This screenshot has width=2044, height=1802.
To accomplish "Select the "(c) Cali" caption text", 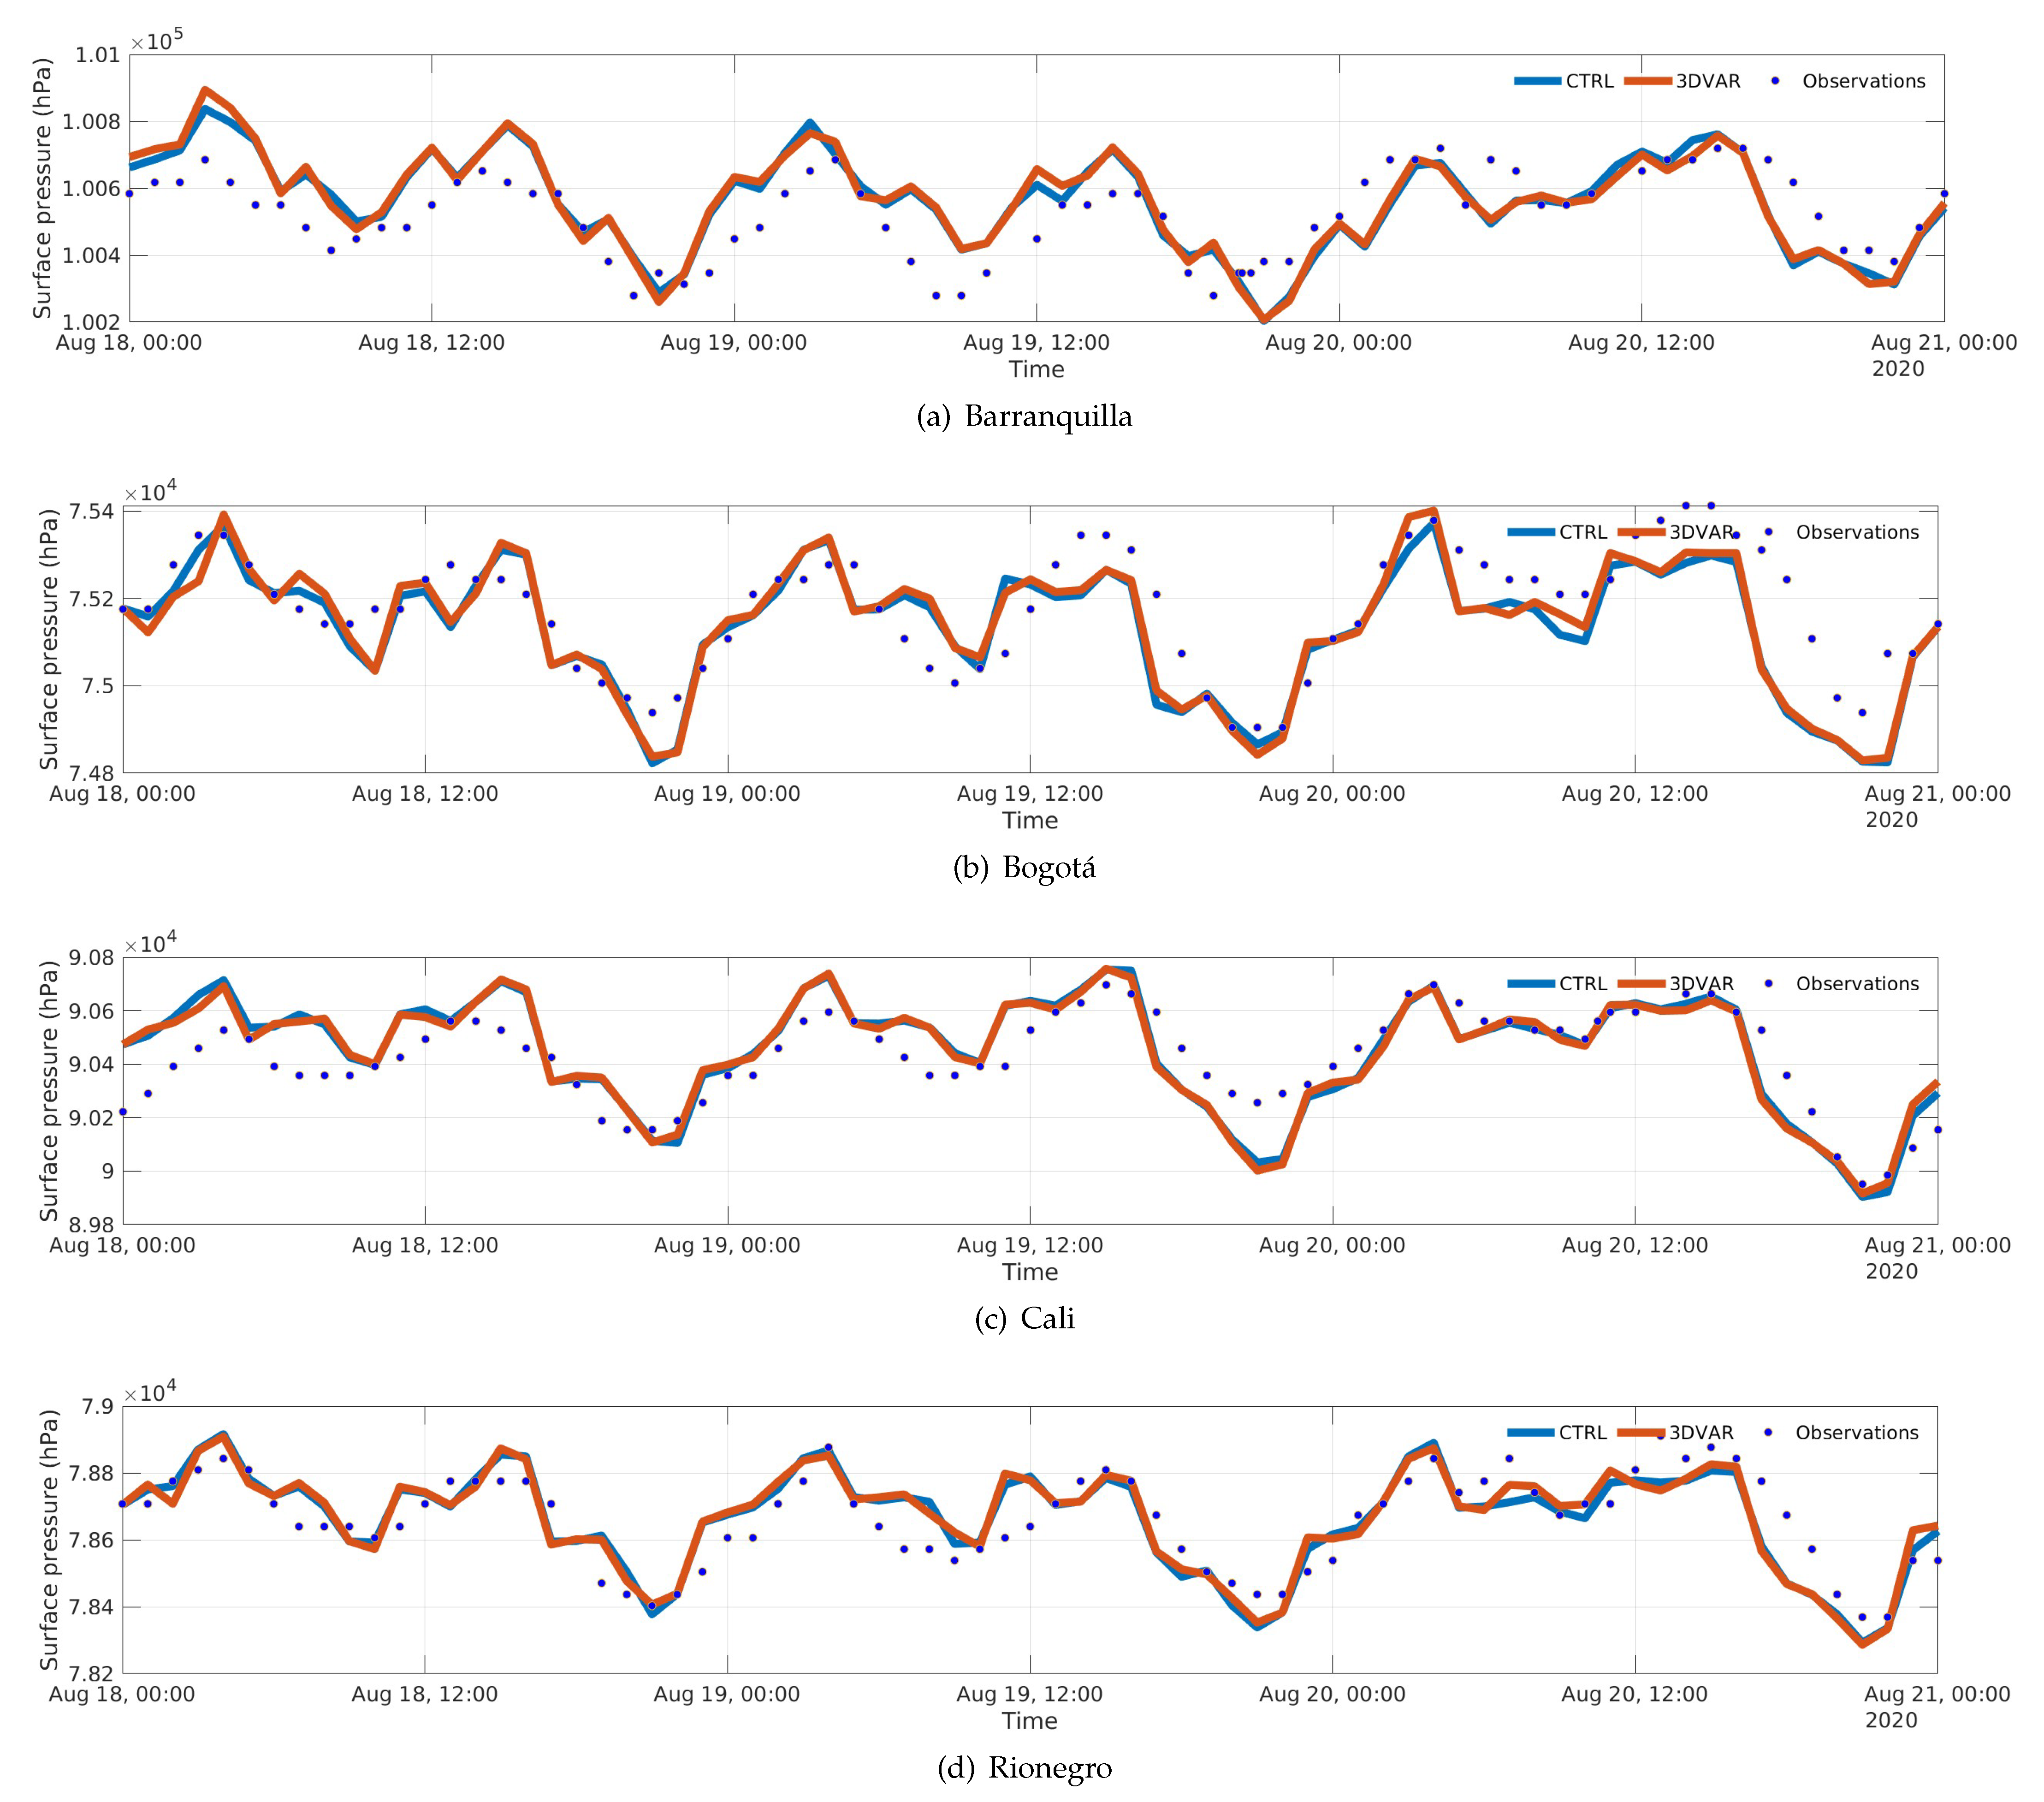I will point(1024,1319).
